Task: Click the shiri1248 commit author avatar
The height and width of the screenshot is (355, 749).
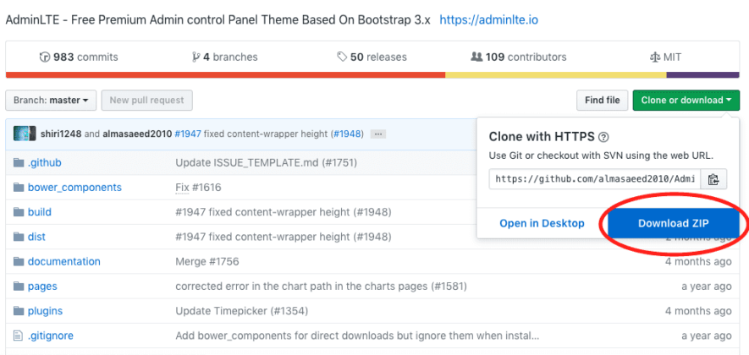Action: tap(25, 134)
